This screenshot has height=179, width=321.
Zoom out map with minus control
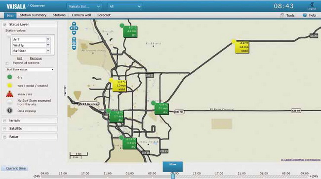click(x=74, y=48)
